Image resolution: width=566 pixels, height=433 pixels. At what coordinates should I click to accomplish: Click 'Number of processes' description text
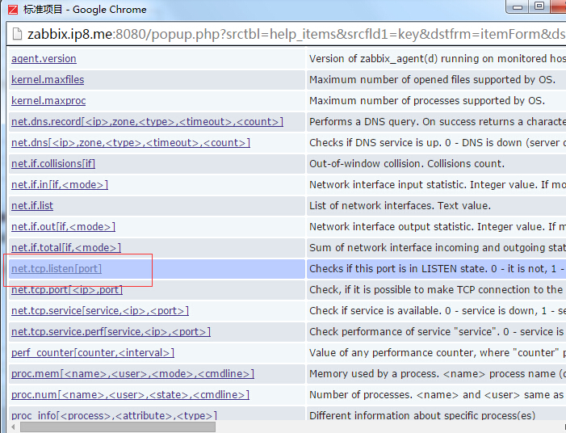pyautogui.click(x=438, y=394)
